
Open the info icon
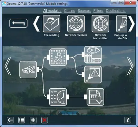coord(128,120)
